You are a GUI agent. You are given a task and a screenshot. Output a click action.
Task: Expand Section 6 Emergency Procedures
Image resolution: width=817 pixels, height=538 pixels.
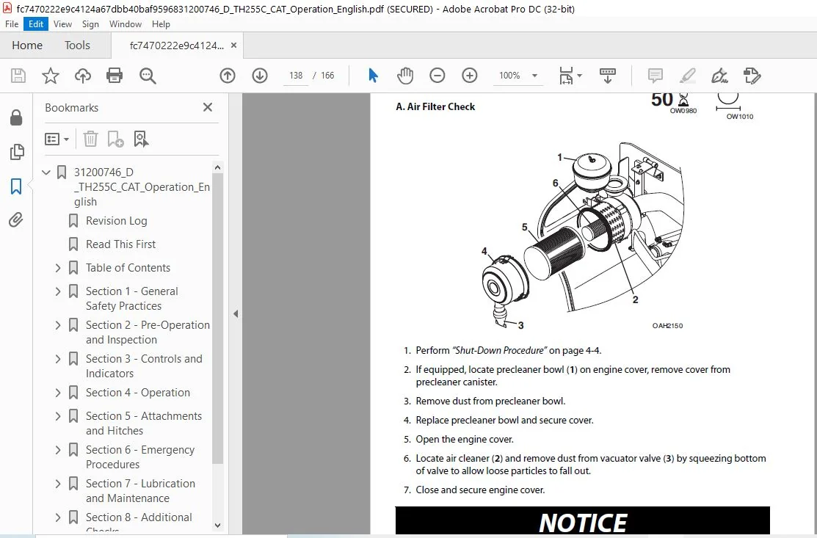(58, 450)
